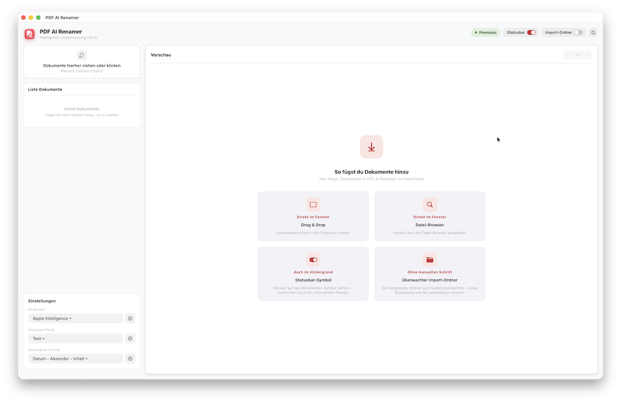Click the Statusbar-Symbol card toggle icon
621x403 pixels.
314,260
